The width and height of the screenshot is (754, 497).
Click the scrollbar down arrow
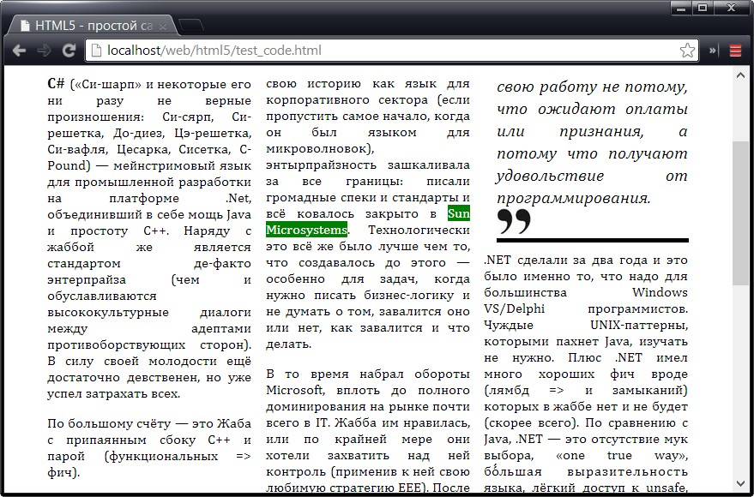click(740, 483)
